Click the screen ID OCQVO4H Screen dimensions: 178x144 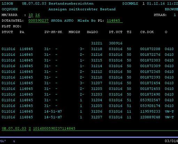tap(10, 9)
